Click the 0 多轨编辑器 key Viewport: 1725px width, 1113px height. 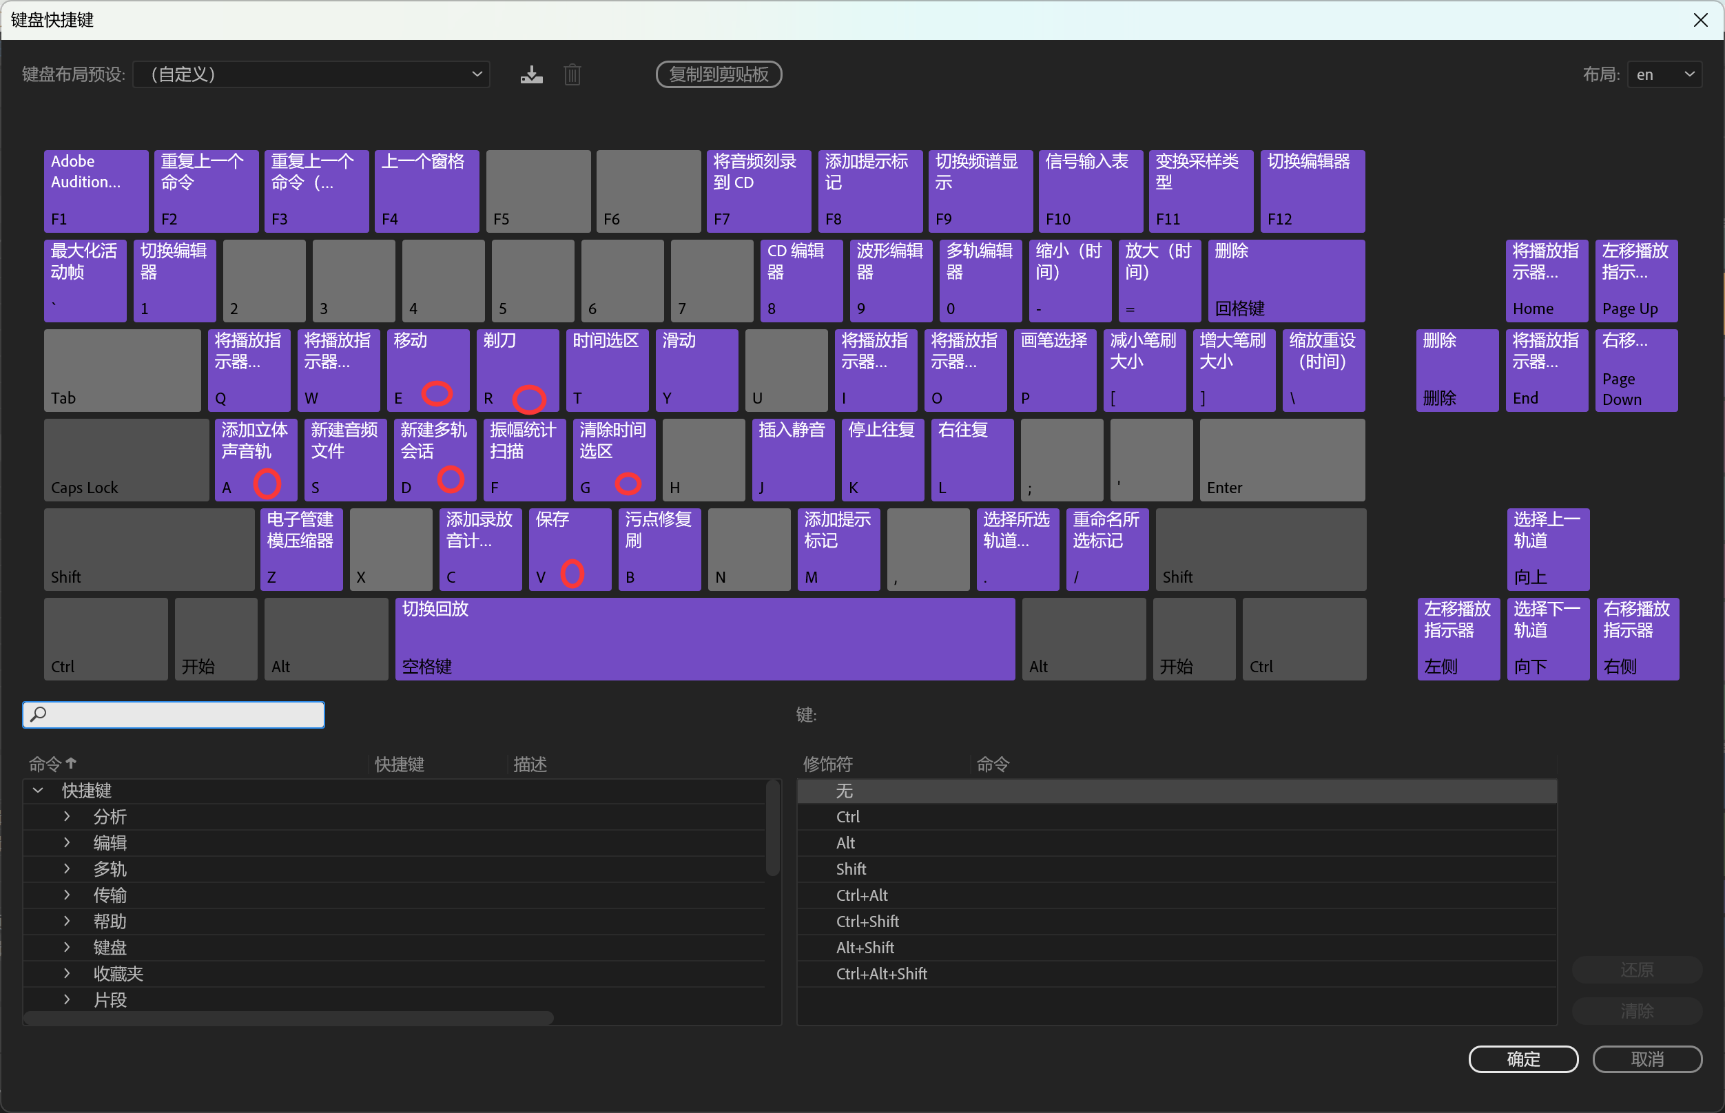point(981,280)
